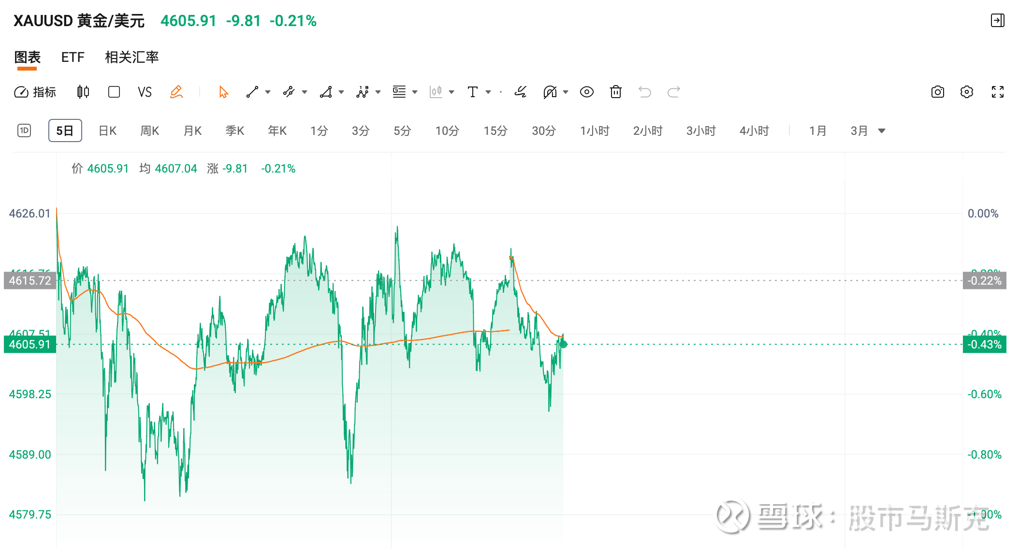This screenshot has height=549, width=1019.
Task: Open the 指标 indicators panel
Action: point(35,92)
